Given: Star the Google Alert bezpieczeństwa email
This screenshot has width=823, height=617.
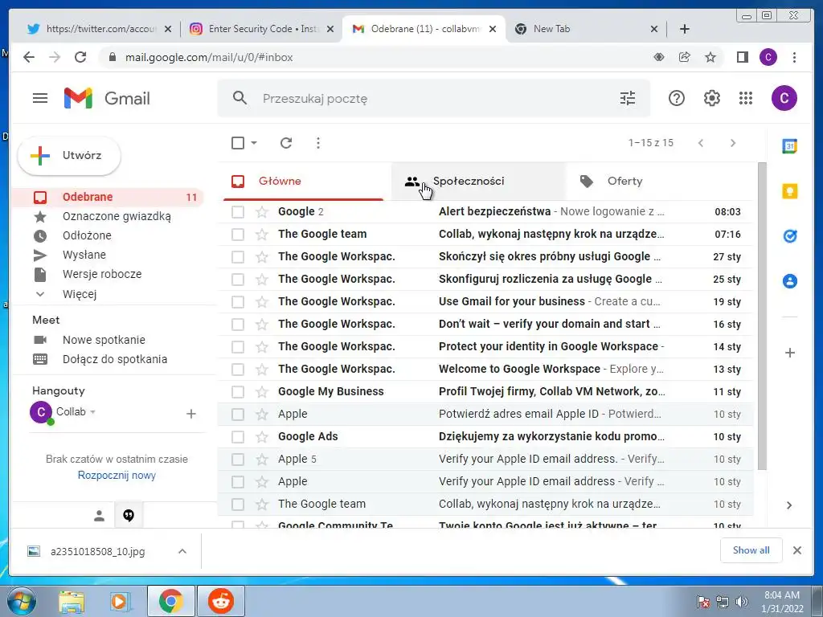Looking at the screenshot, I should pos(261,212).
